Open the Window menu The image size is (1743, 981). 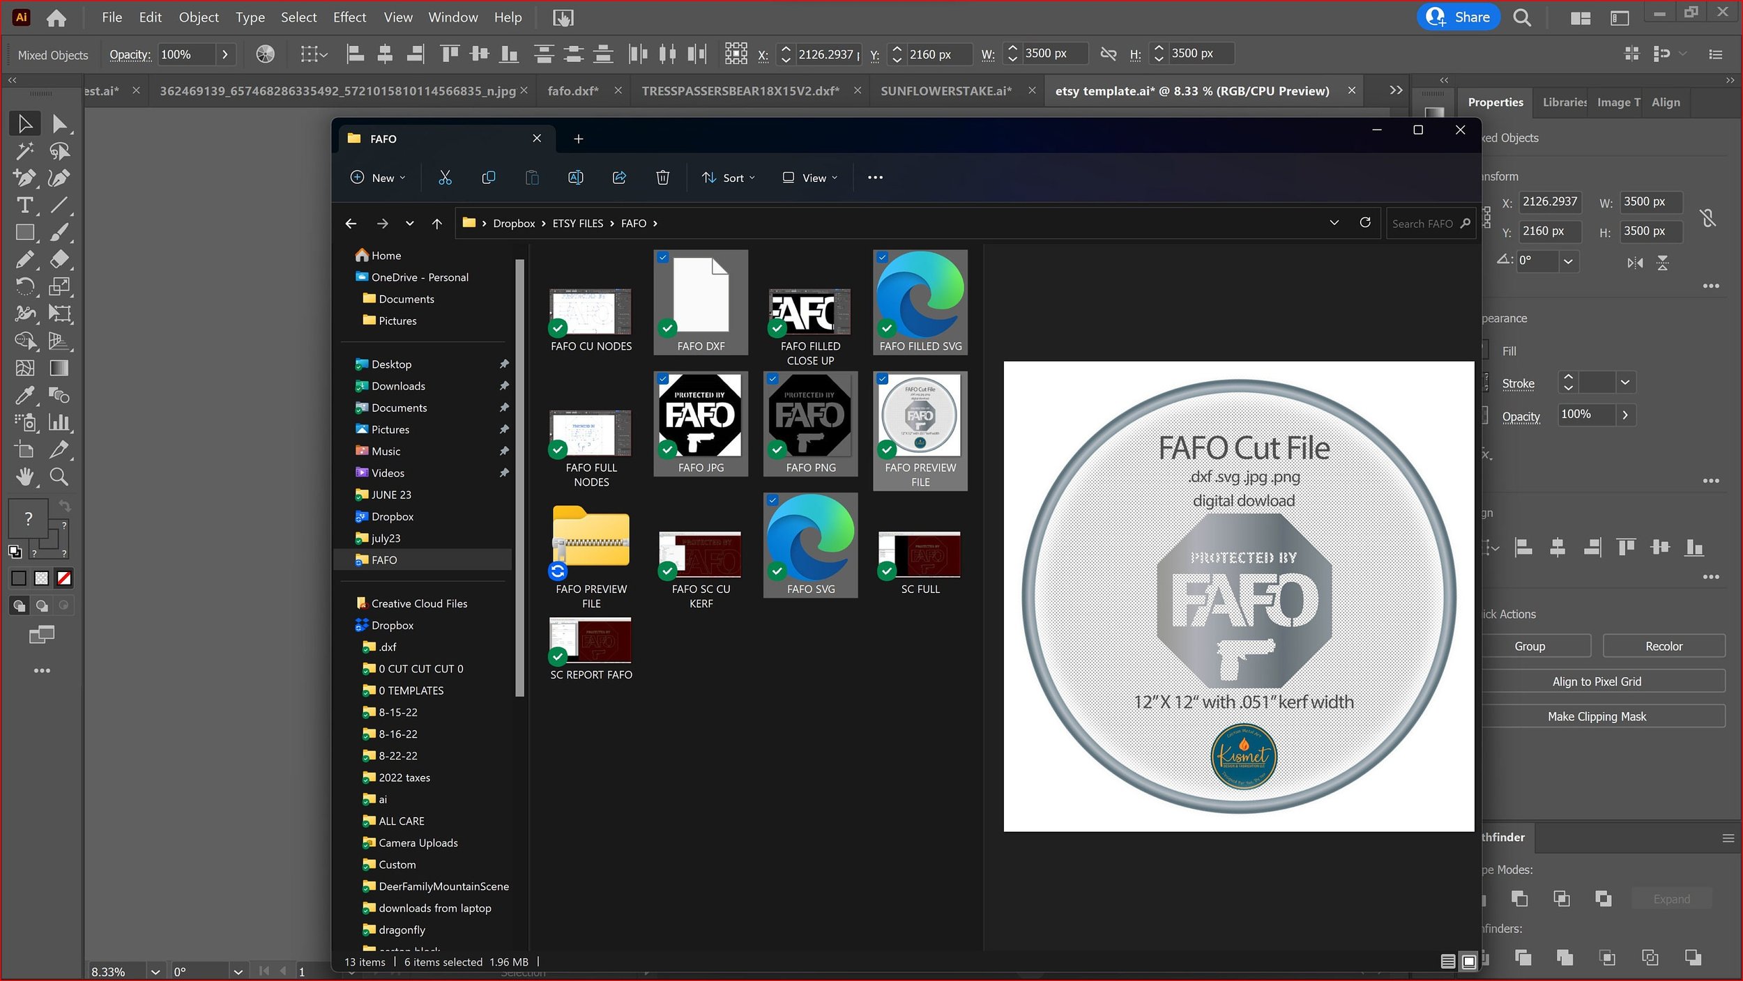(x=453, y=17)
